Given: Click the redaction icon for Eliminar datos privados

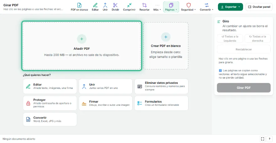Looking at the screenshot, I should [140, 86].
